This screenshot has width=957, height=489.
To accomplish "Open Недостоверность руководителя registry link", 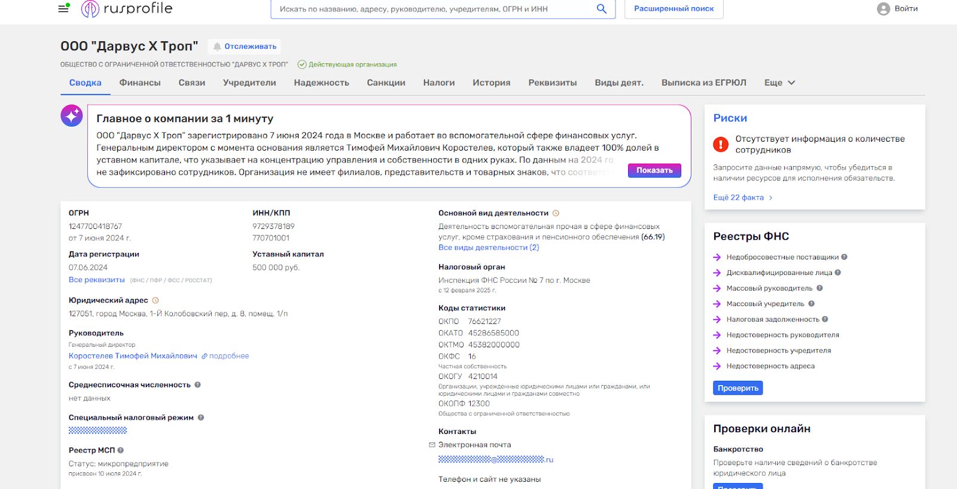I will (783, 335).
